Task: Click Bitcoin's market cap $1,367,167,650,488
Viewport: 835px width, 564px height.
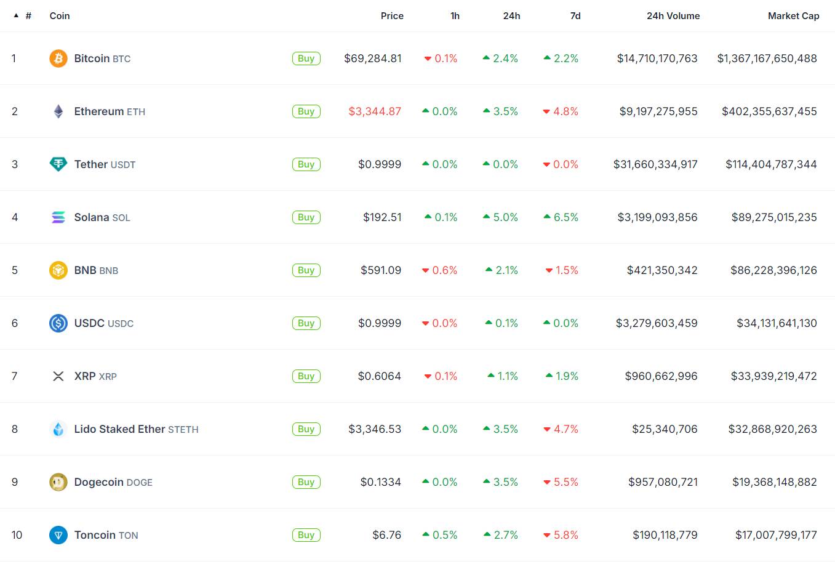Action: coord(767,58)
